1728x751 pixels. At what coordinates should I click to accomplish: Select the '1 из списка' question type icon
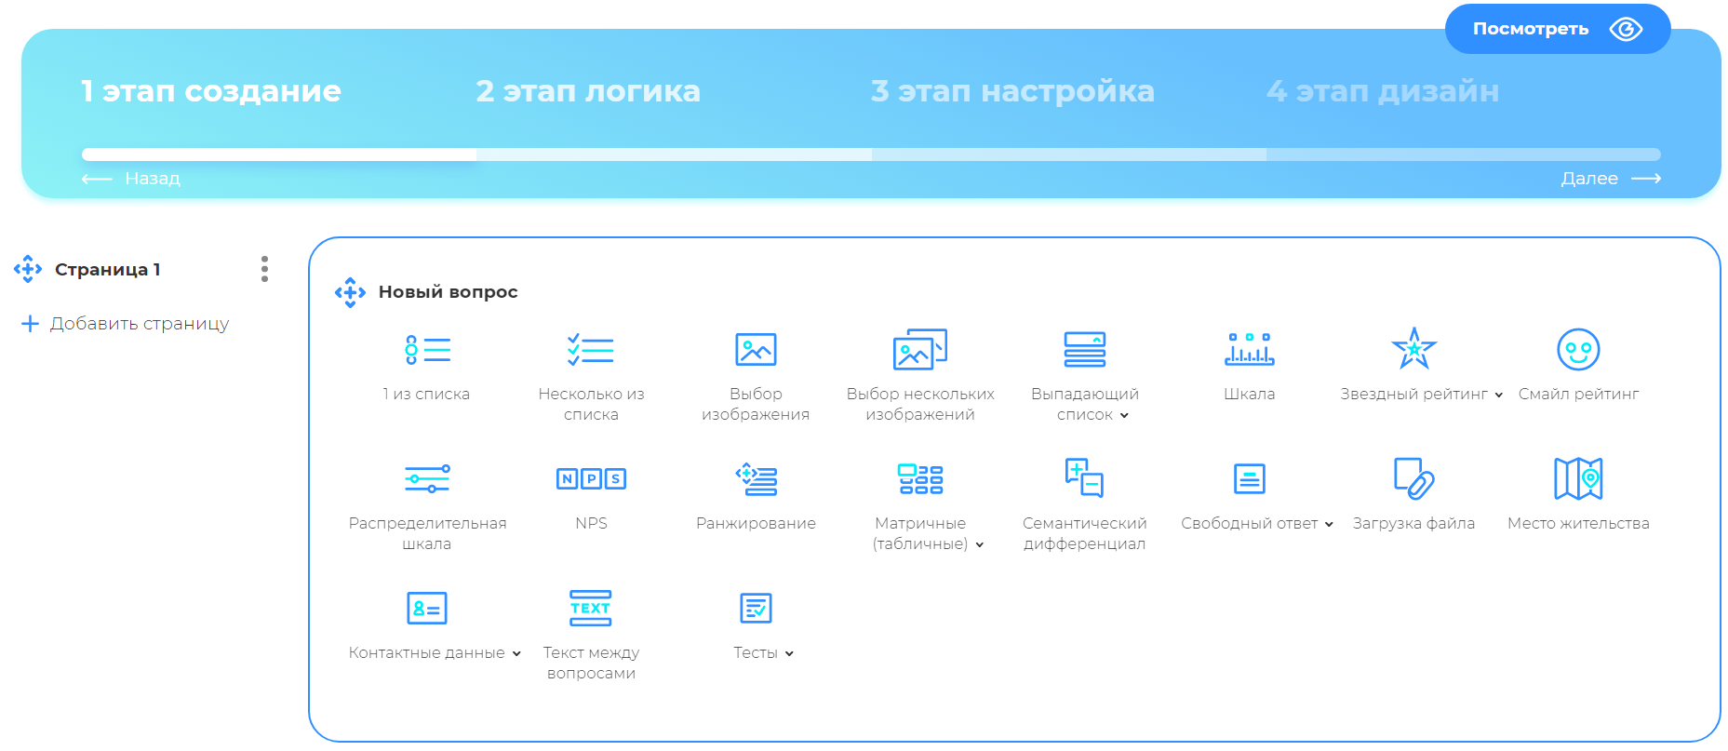427,350
